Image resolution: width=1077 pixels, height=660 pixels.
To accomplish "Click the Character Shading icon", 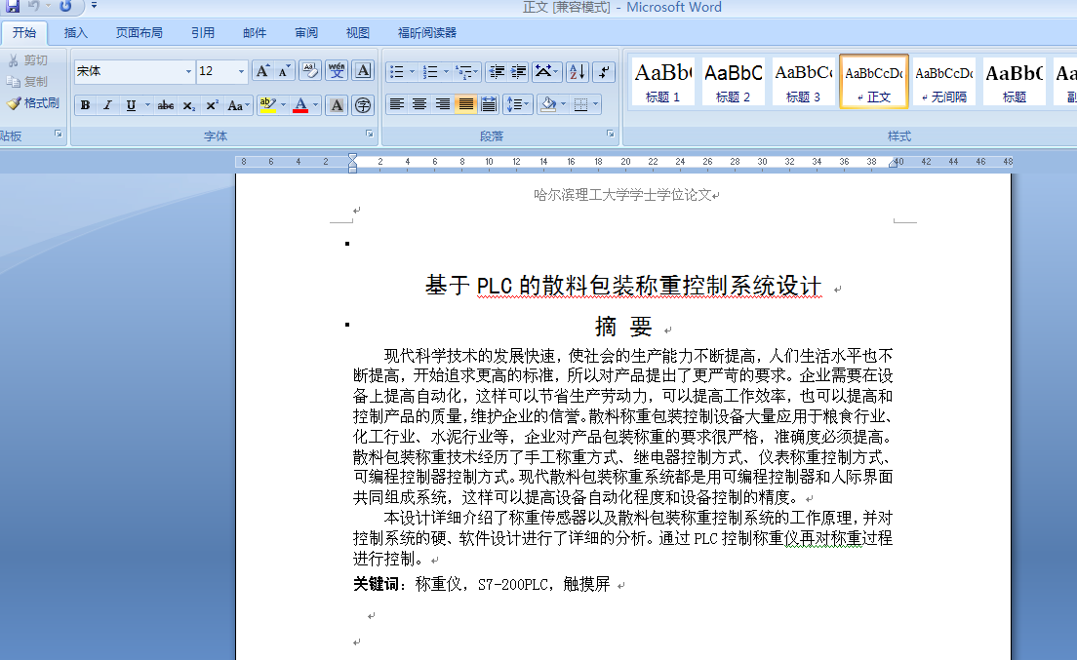I will pyautogui.click(x=337, y=105).
